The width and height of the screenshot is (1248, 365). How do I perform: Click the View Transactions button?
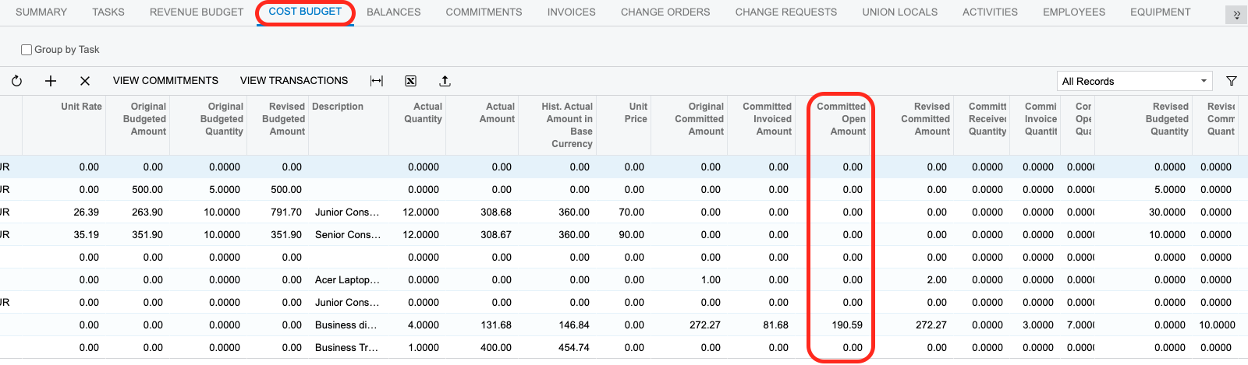(x=294, y=81)
